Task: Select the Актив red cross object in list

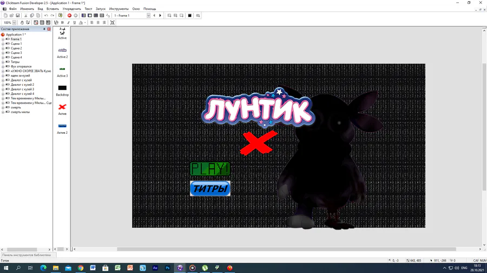Action: coord(62,110)
